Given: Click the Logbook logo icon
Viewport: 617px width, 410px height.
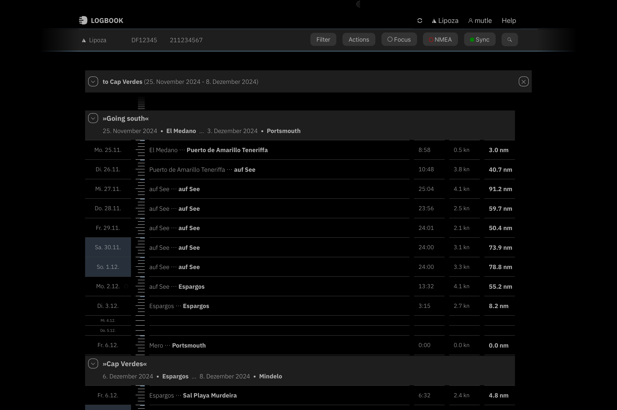Looking at the screenshot, I should tap(83, 20).
